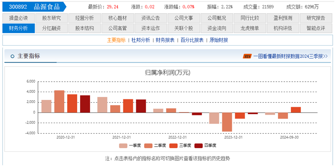Click the 成交额 6296万 value
Viewport: 335px width, 166px height.
pos(312,7)
